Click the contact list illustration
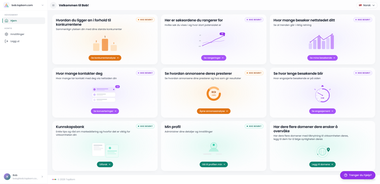 pos(106,94)
